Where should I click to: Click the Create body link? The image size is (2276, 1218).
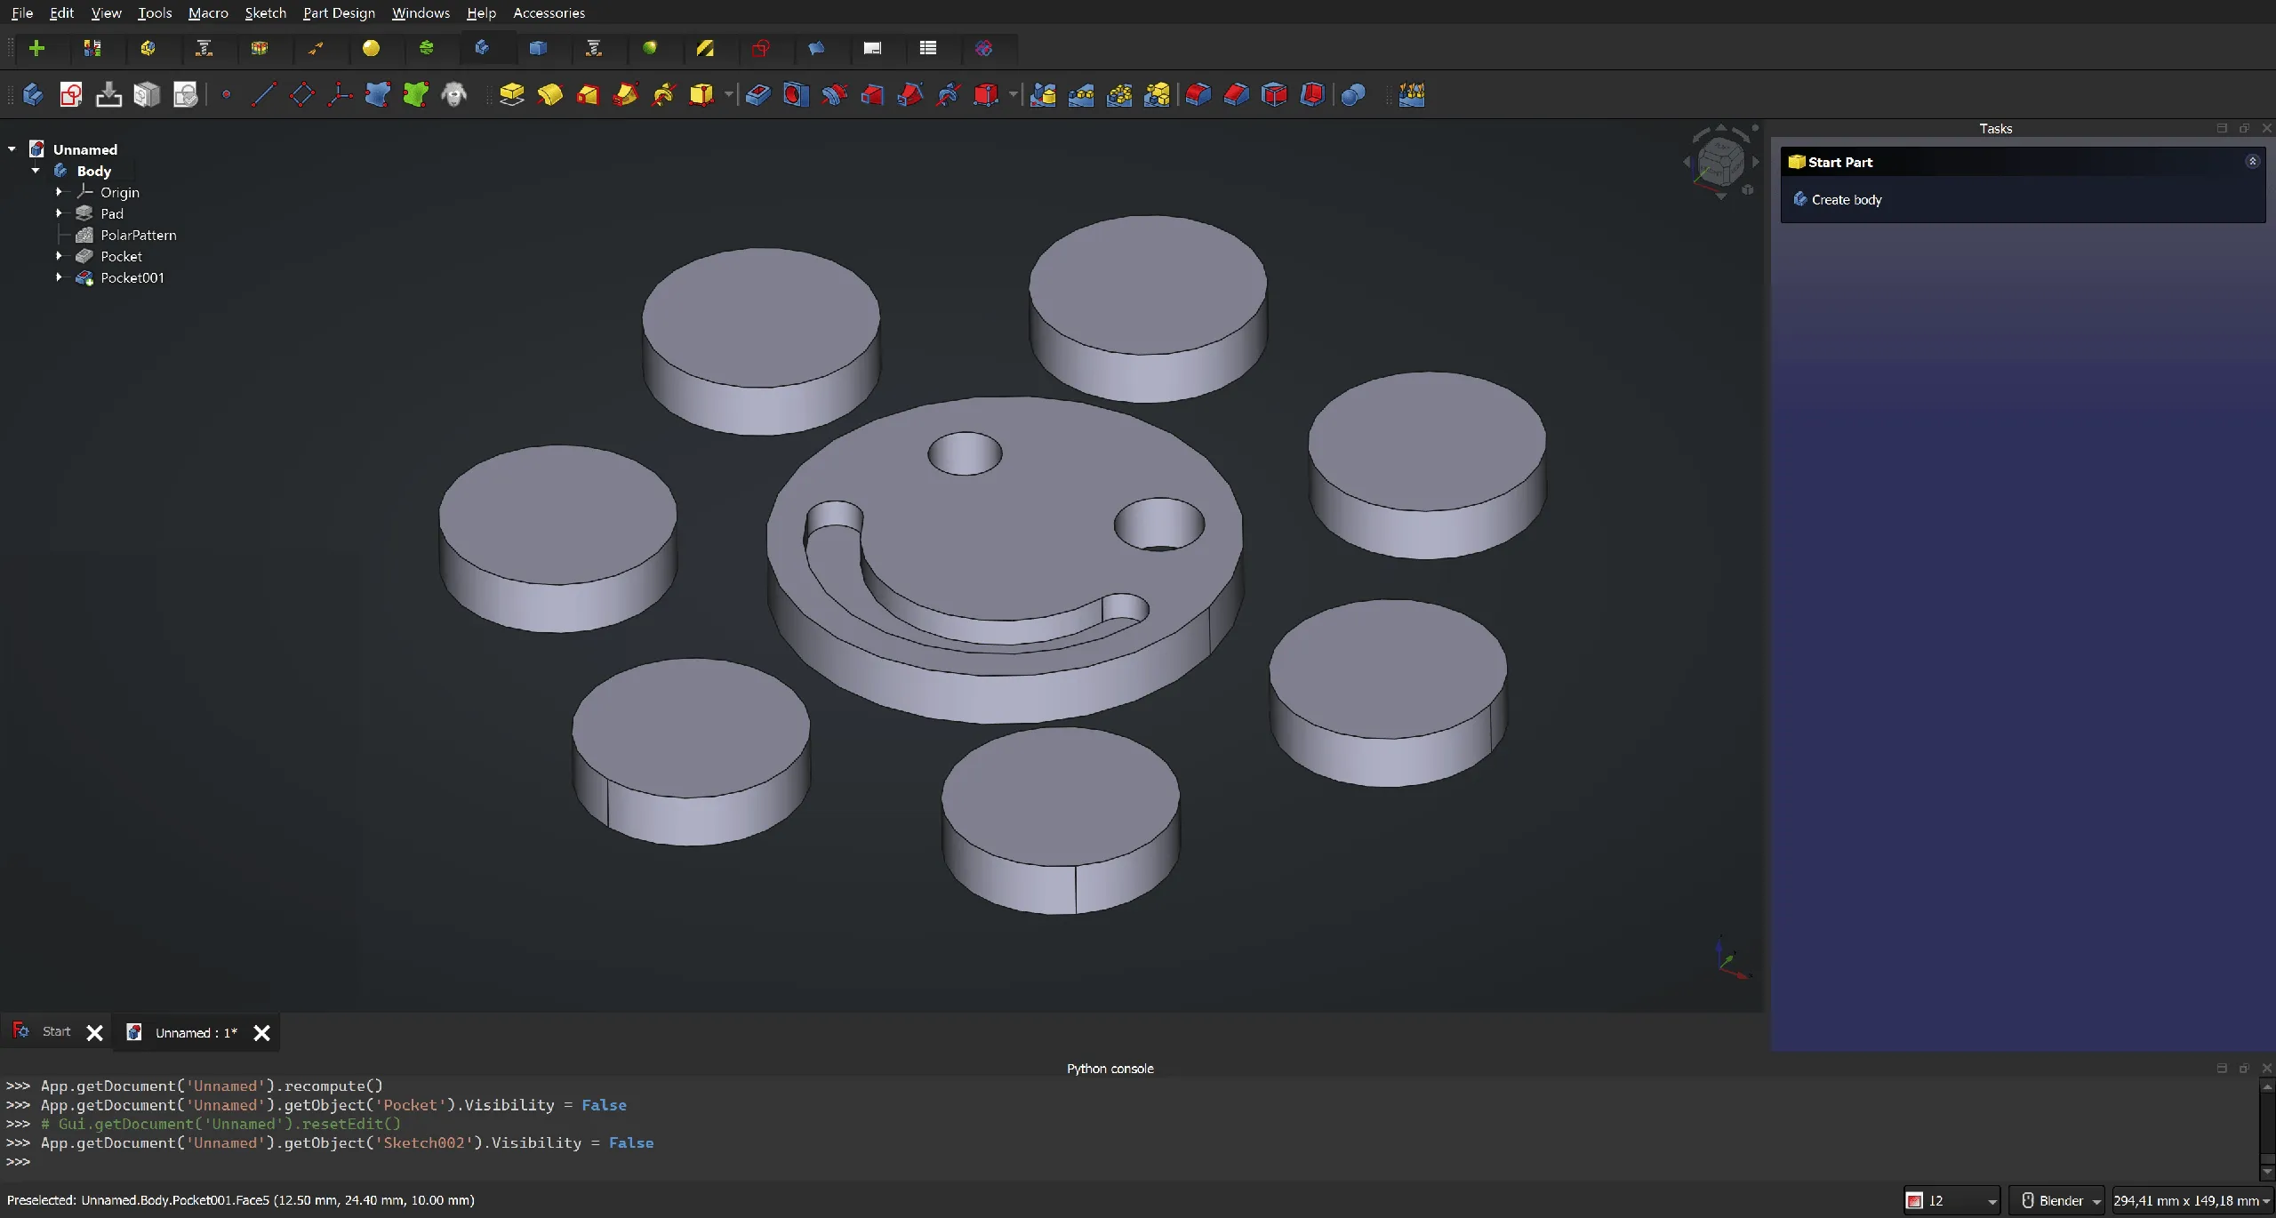(1846, 200)
